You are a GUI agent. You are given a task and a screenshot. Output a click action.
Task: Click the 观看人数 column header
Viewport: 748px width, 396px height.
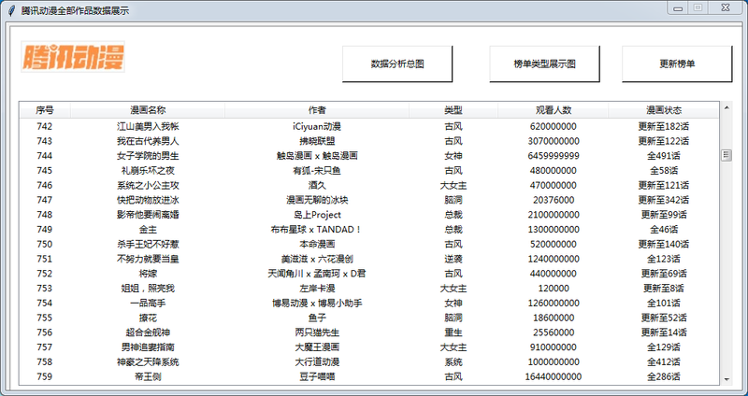click(554, 110)
